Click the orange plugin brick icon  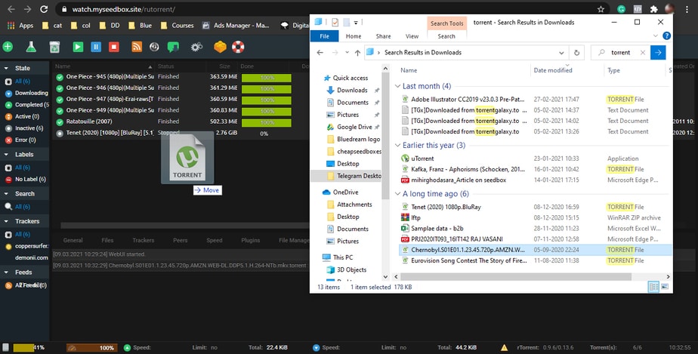tap(220, 47)
